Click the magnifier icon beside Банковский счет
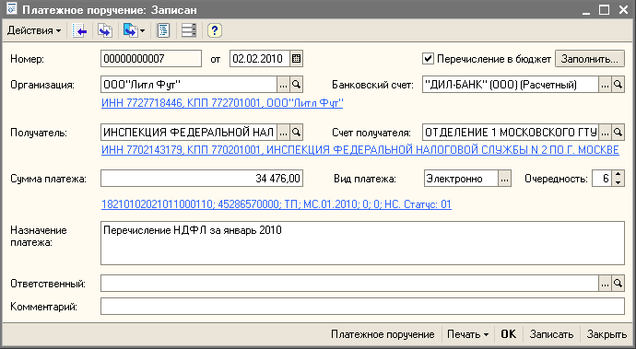 point(618,85)
